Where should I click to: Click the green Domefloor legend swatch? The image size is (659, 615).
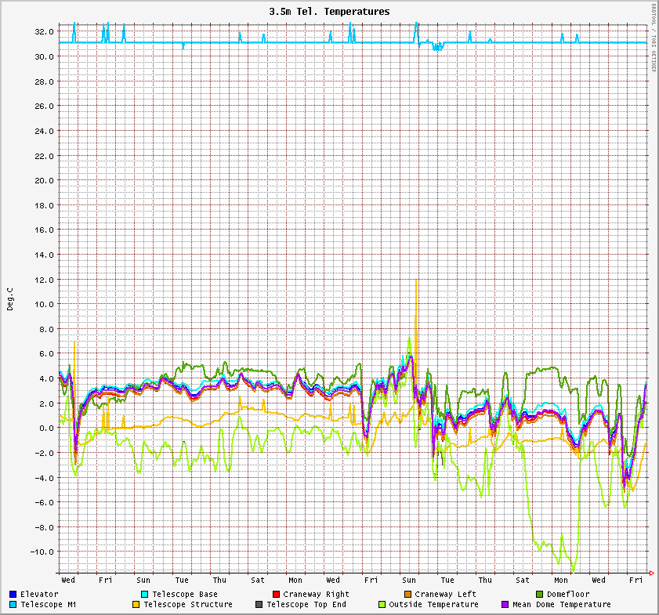point(539,595)
